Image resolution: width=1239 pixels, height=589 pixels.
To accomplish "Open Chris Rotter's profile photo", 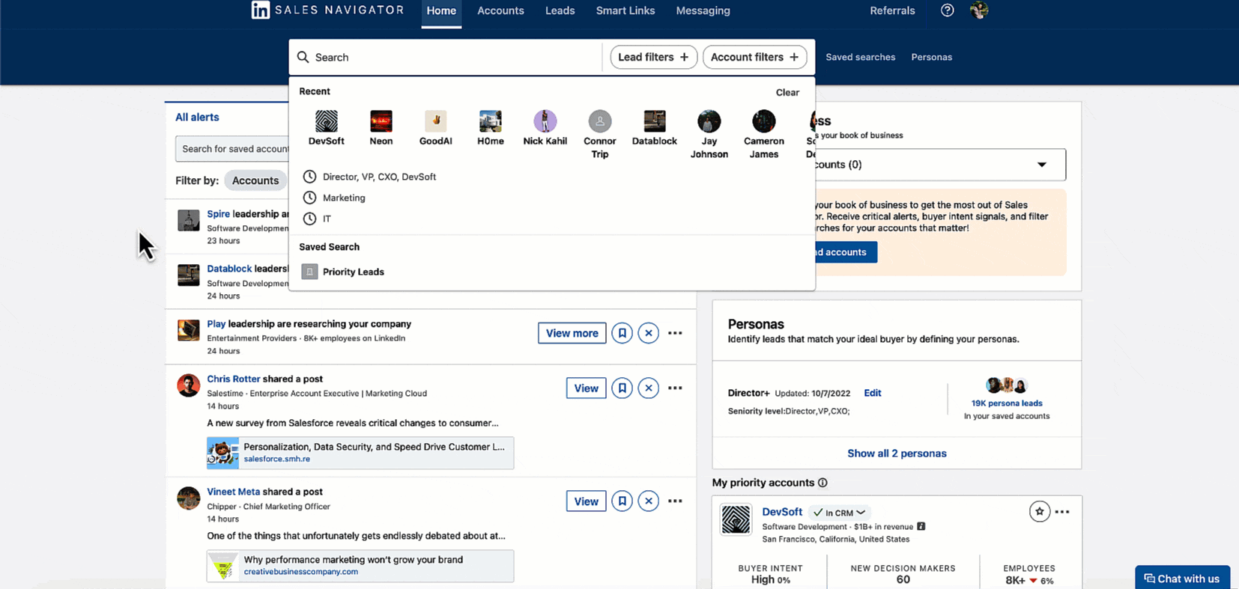I will coord(188,385).
